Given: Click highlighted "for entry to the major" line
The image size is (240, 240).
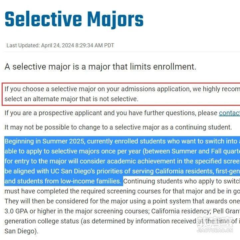Looking at the screenshot, I should 122,161.
